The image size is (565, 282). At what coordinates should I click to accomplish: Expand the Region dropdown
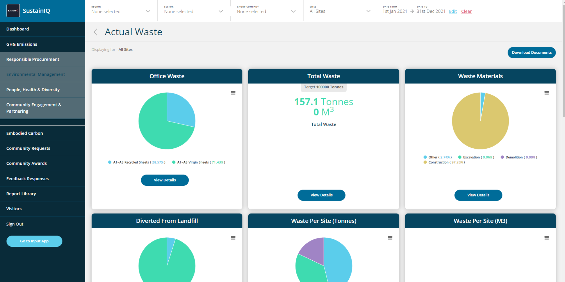[121, 11]
